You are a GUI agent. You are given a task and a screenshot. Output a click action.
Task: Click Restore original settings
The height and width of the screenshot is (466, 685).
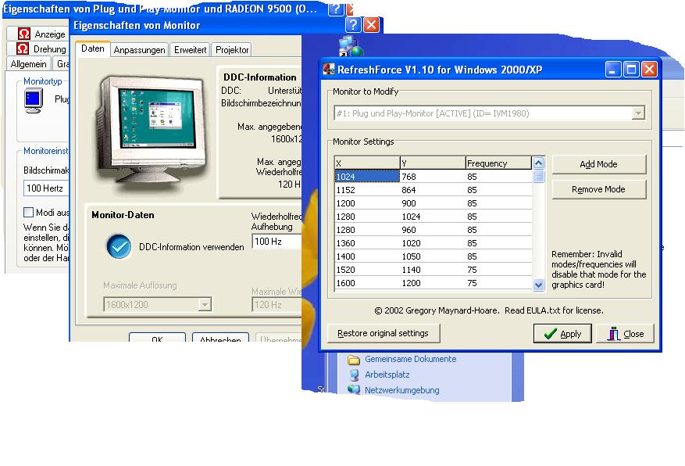coord(384,333)
